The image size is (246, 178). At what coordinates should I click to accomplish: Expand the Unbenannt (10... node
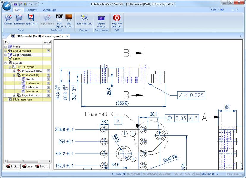pos(14,71)
